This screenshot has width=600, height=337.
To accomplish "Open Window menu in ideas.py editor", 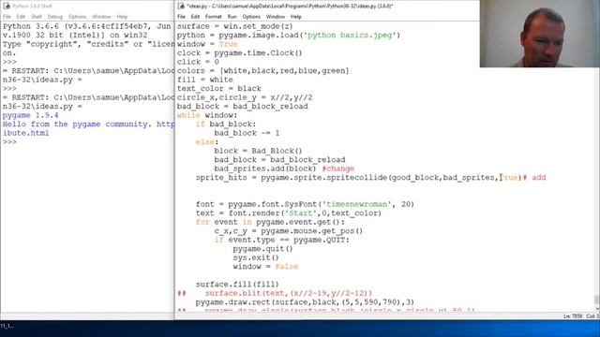I will pyautogui.click(x=275, y=17).
